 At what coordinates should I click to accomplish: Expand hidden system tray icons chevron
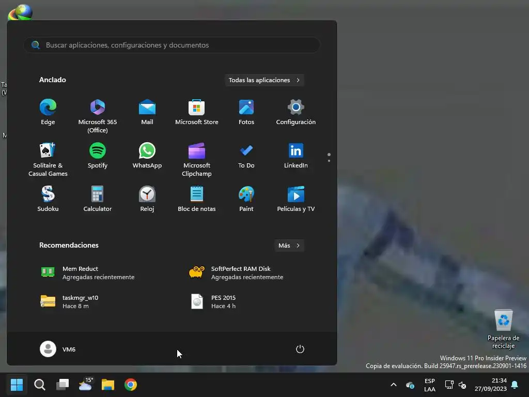(393, 385)
